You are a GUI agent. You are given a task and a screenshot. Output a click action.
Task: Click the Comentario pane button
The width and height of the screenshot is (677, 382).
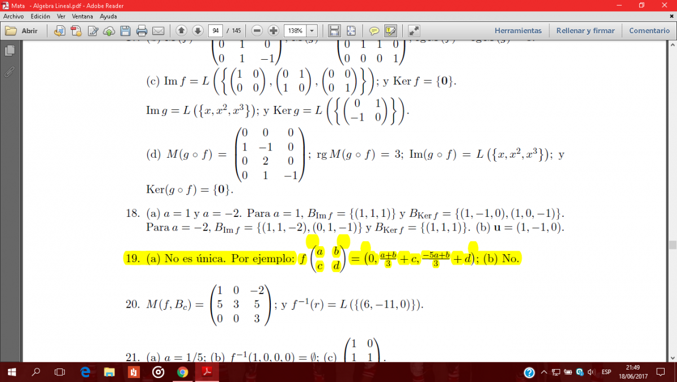click(x=649, y=30)
